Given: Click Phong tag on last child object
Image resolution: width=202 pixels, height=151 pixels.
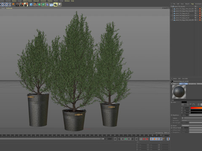Looking at the screenshot, I should 200,20.
